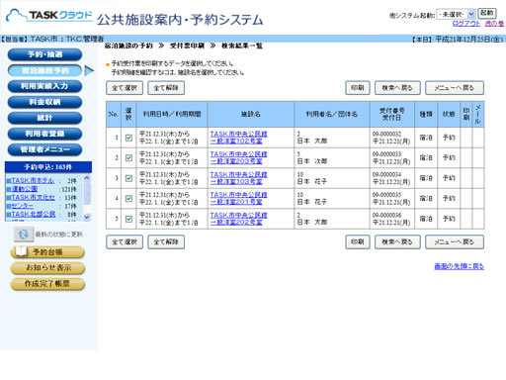Click 検索へ戻る below the table

pos(397,242)
